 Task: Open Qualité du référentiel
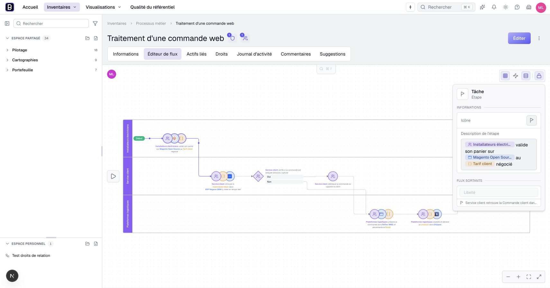152,7
